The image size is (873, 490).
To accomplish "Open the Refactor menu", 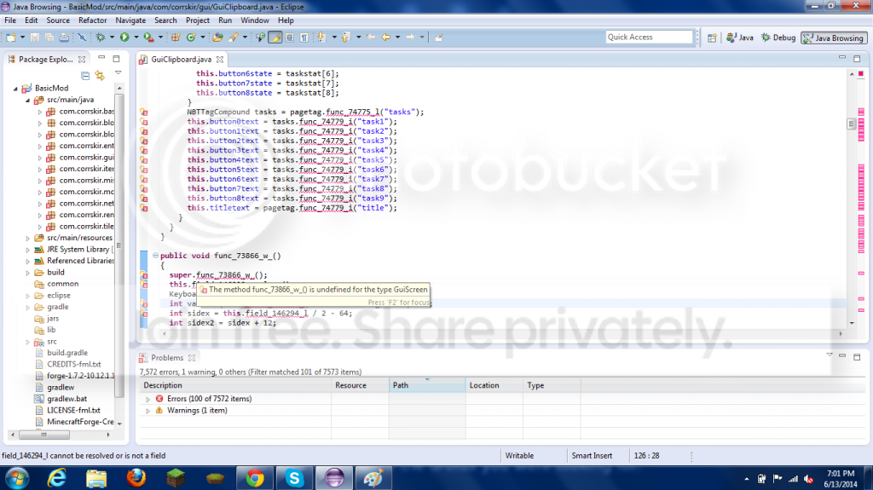I will (92, 20).
